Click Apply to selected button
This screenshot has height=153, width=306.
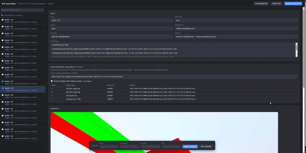pyautogui.click(x=190, y=147)
